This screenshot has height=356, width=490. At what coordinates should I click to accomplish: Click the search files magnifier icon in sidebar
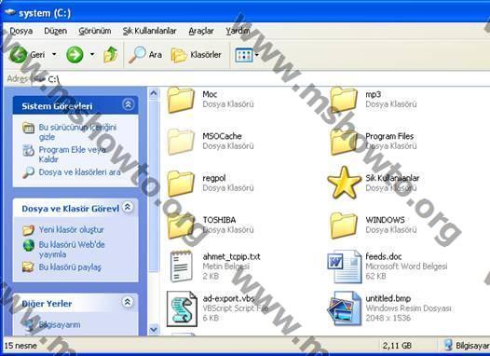click(x=28, y=172)
